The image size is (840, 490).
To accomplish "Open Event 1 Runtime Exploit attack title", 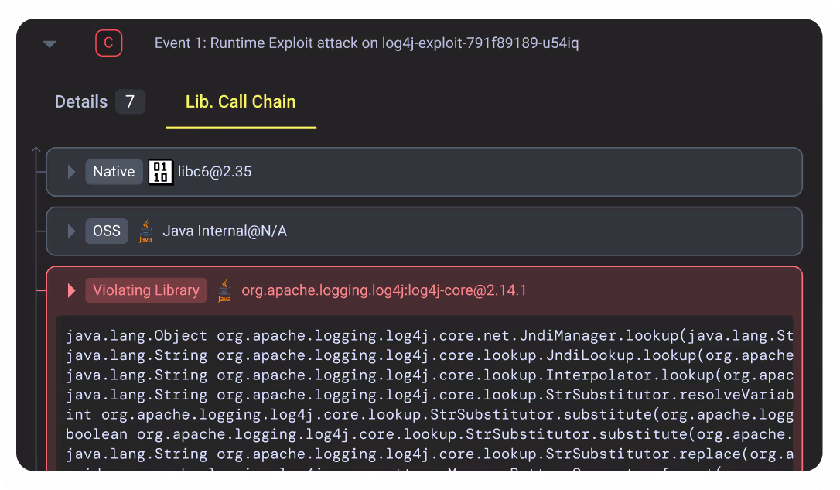I will tap(367, 43).
